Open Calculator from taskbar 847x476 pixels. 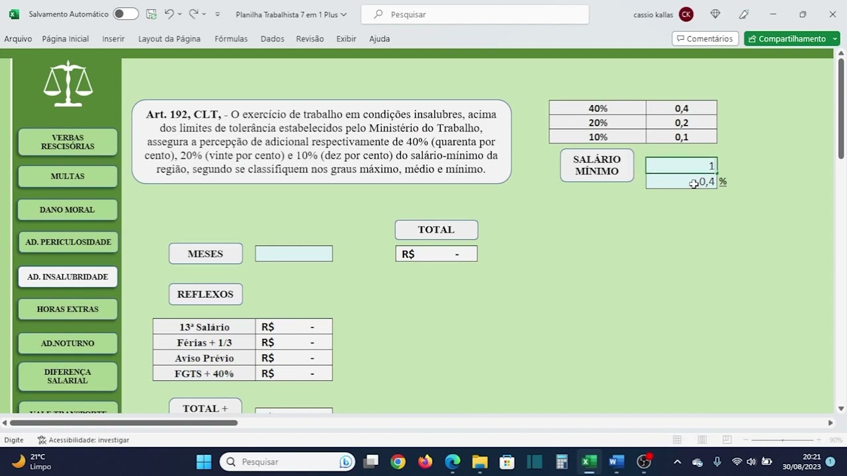point(562,461)
